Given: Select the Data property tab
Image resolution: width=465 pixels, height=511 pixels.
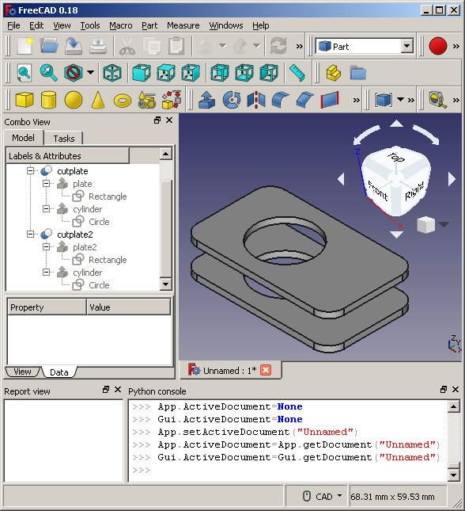Looking at the screenshot, I should tap(59, 372).
